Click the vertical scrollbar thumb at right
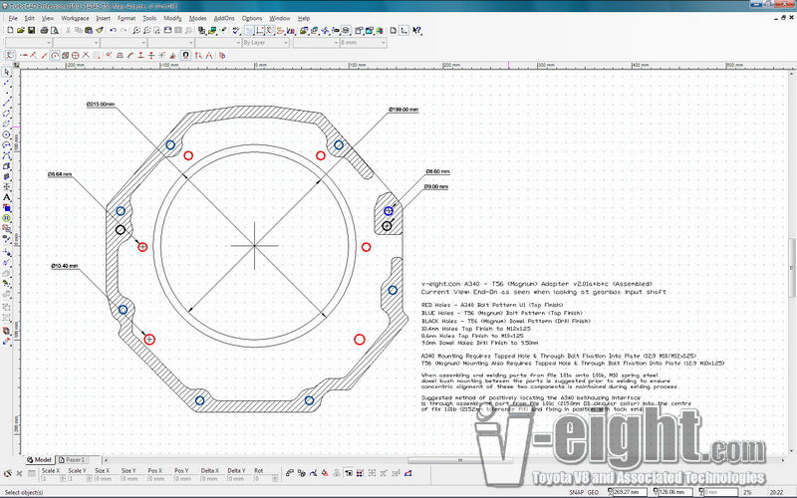This screenshot has height=498, width=797. (791, 267)
